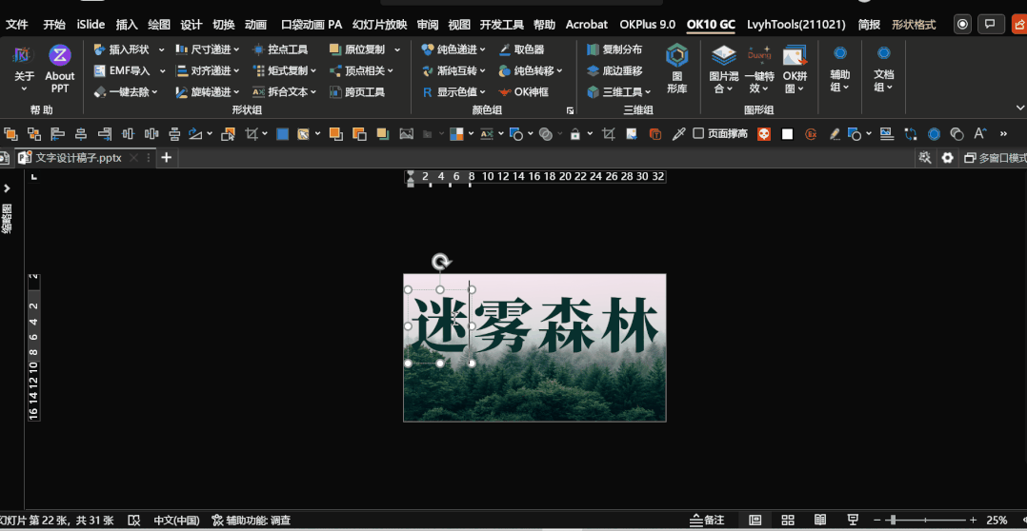Switch to slide sorter view
1027x531 pixels.
(788, 521)
